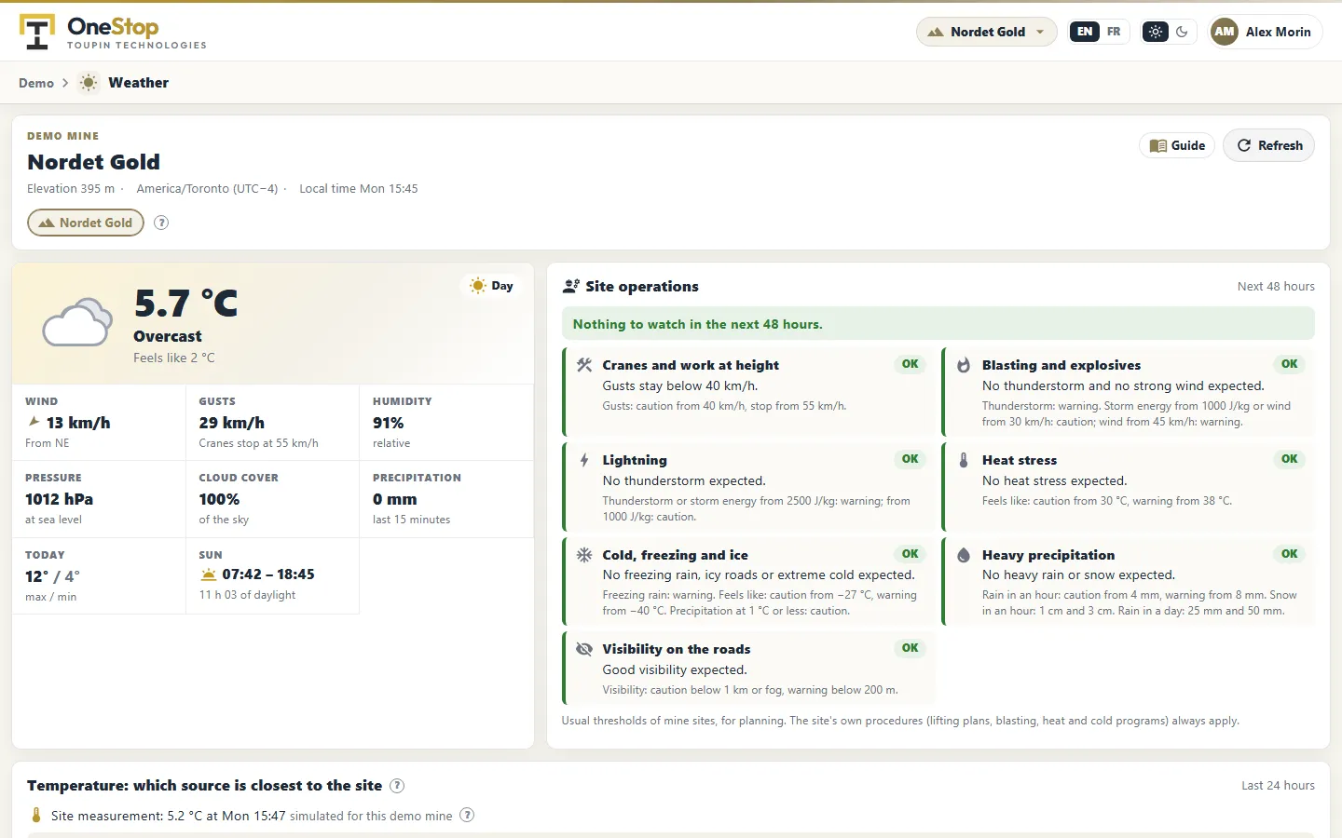The width and height of the screenshot is (1342, 838).
Task: Click 'Next 48 hours' label
Action: click(x=1276, y=286)
